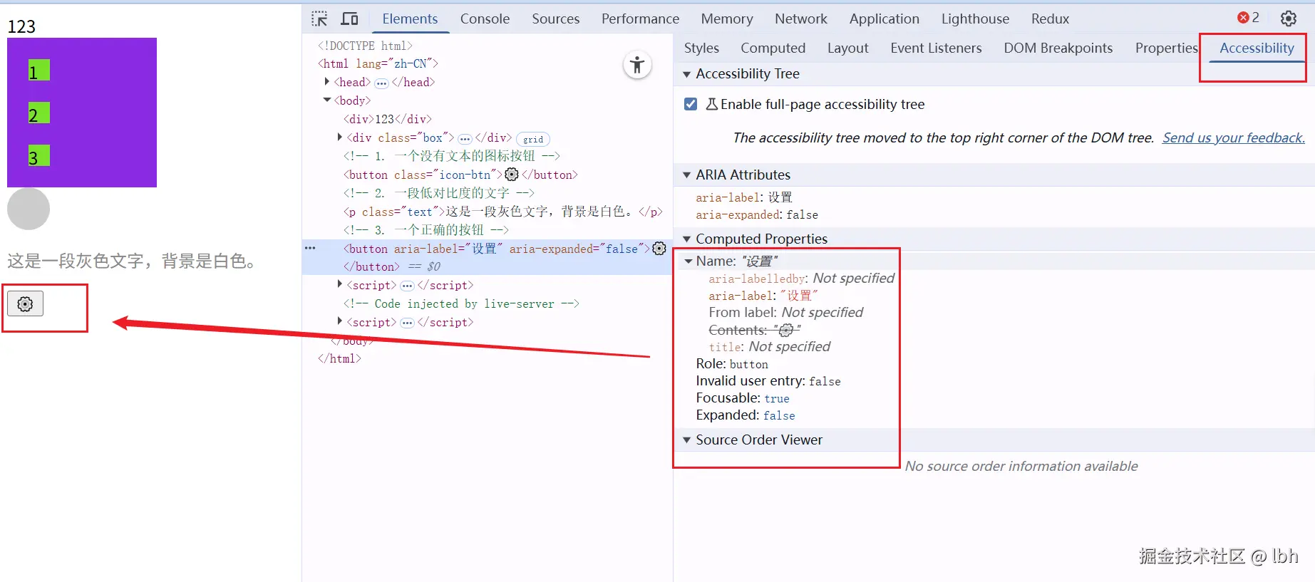1315x582 pixels.
Task: Click the grid badge beside box div
Action: pyautogui.click(x=532, y=139)
